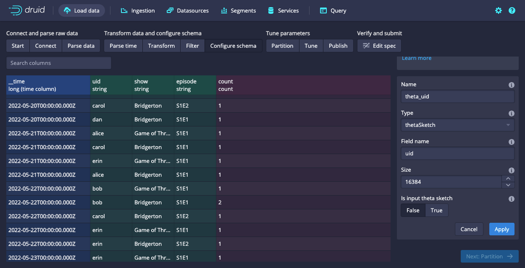This screenshot has height=268, width=525.
Task: Click the Druid logo icon
Action: tap(16, 10)
